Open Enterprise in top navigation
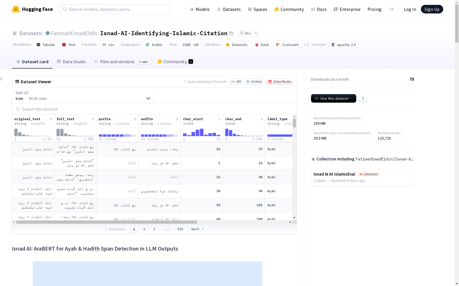Screen dimensions: 459x286 (347, 9)
